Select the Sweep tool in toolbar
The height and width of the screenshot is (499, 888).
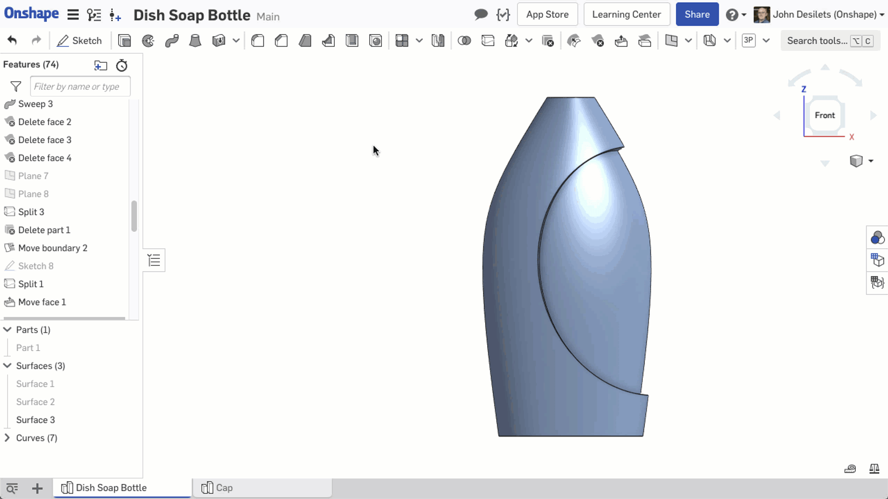171,40
